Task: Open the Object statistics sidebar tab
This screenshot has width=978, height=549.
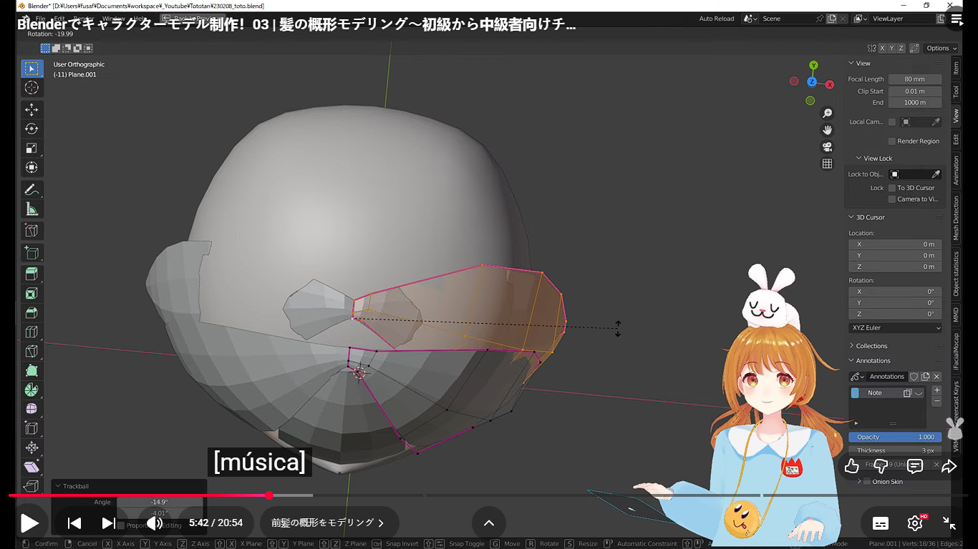Action: click(956, 274)
